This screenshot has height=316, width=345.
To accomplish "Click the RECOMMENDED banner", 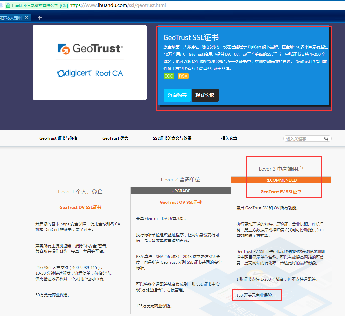I will [x=281, y=180].
